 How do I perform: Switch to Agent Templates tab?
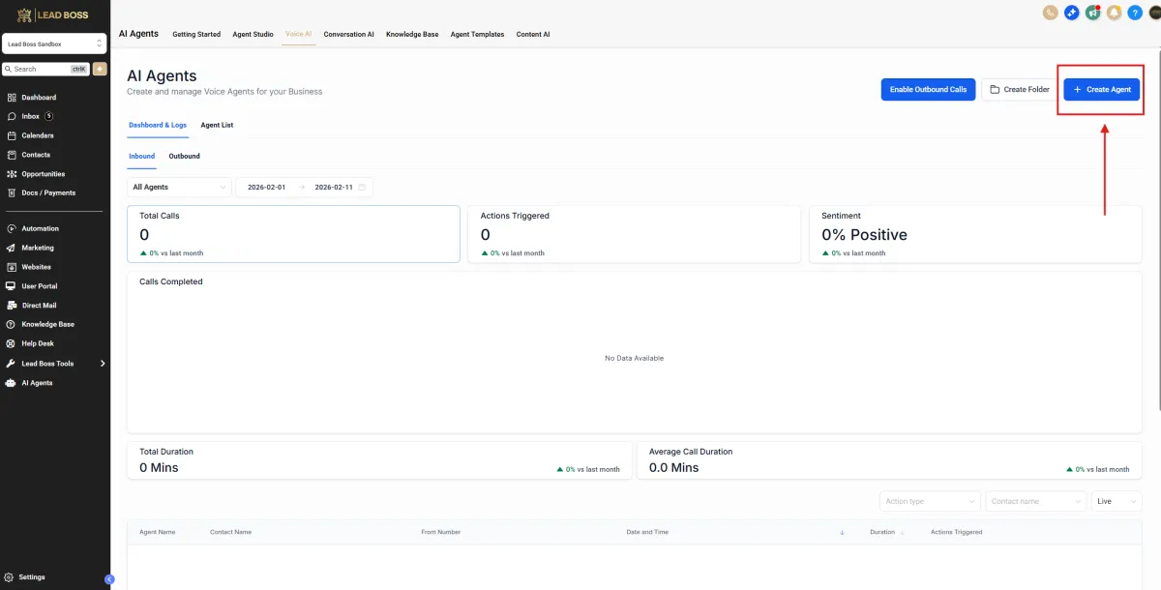tap(477, 34)
